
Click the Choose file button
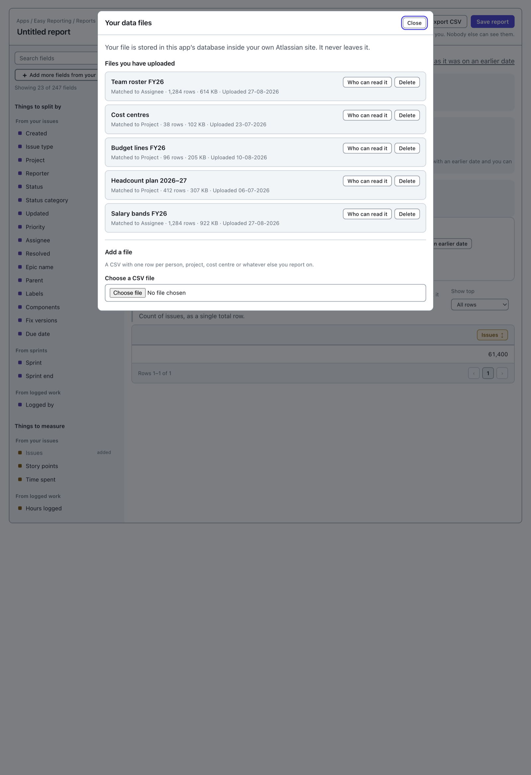click(127, 293)
